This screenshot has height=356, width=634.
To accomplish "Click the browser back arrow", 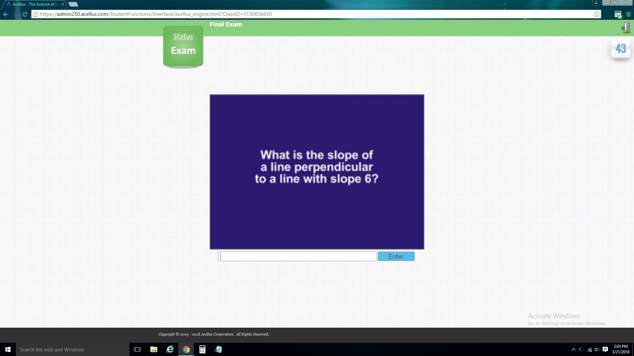I will click(x=6, y=14).
